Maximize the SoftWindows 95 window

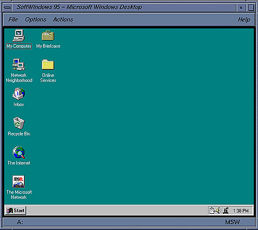[x=251, y=8]
